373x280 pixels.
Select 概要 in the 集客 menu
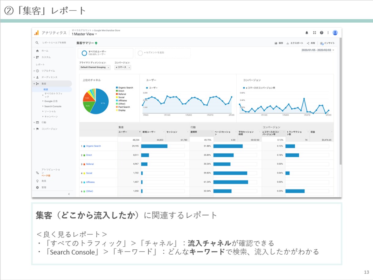pos(46,89)
